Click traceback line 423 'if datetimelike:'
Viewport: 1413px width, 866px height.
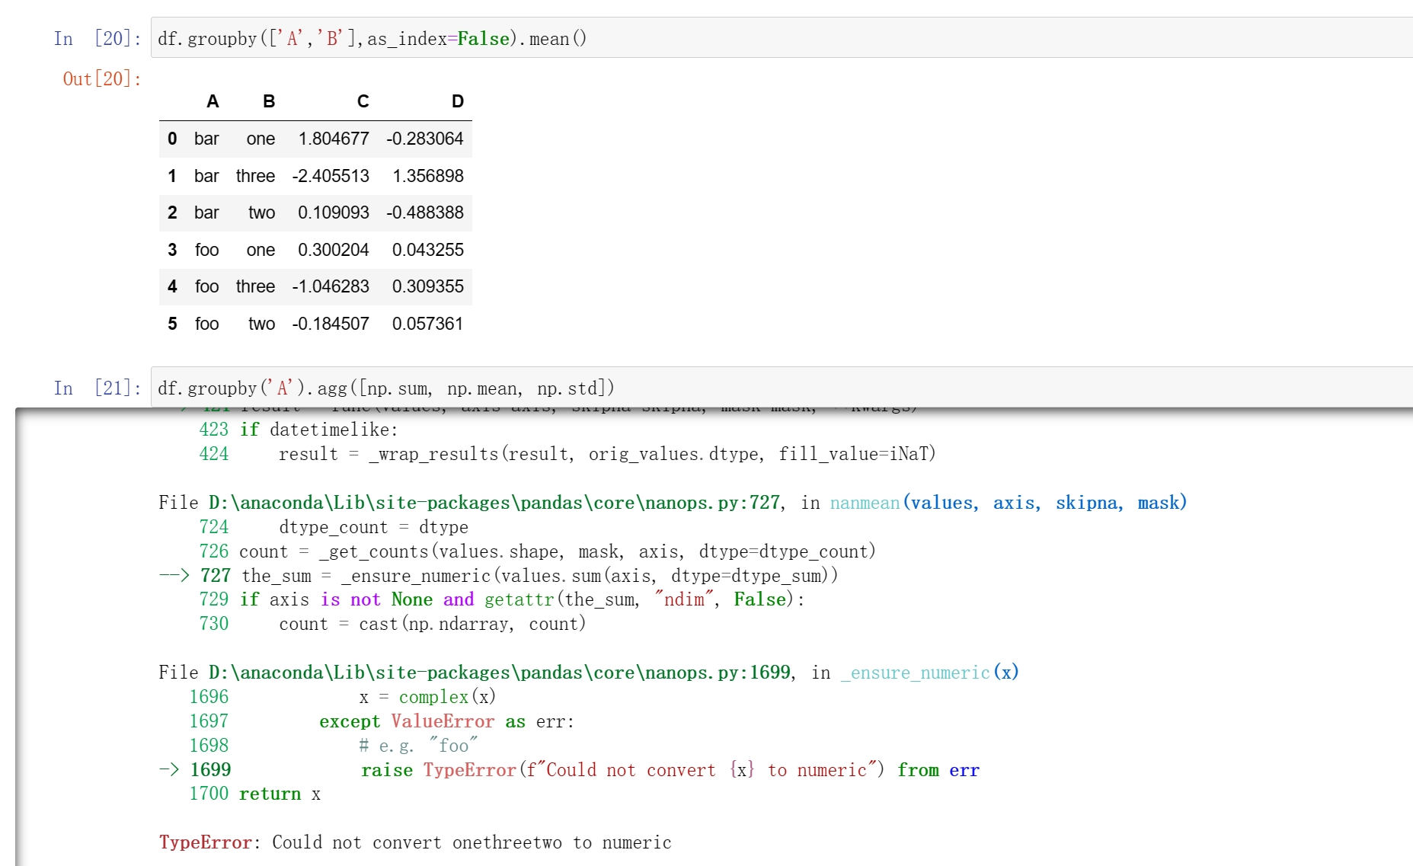click(318, 430)
